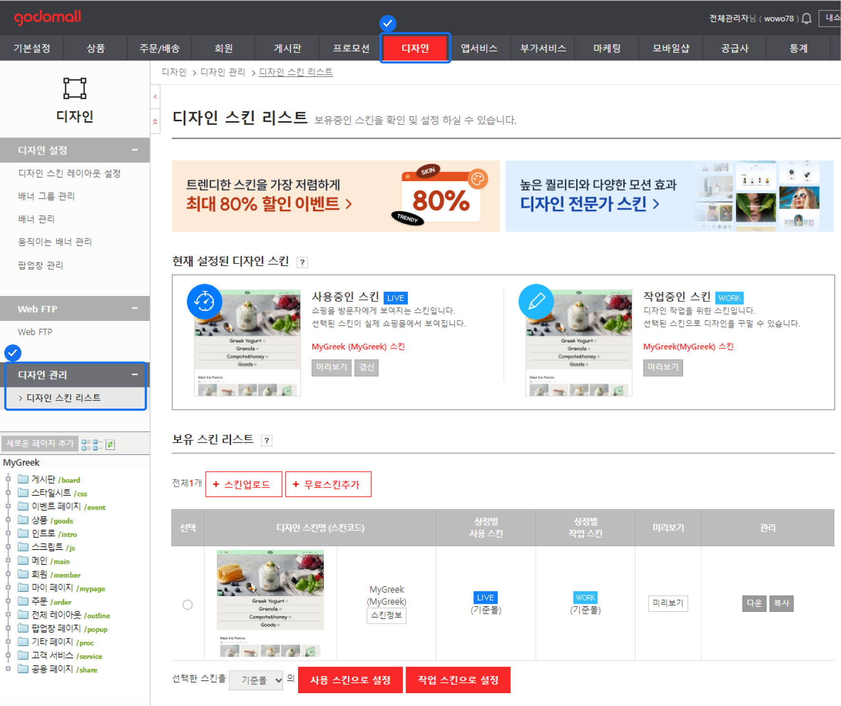The height and width of the screenshot is (706, 841).
Task: Click the 80% discount event banner
Action: 335,196
